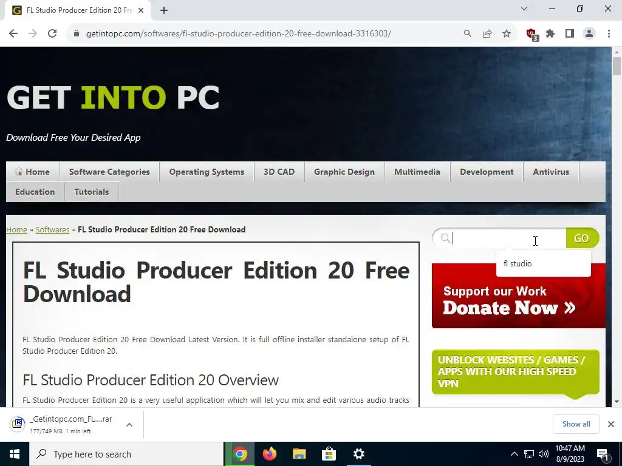Follow the Softwares breadcrumb link
Viewport: 622px width, 466px height.
(52, 230)
